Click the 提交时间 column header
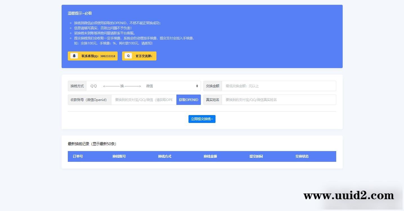This screenshot has height=211, width=404. pyautogui.click(x=256, y=156)
